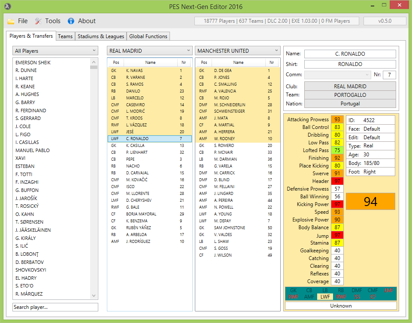Select M. DEPAY in Manchester United list
This screenshot has height=323, width=412.
coord(237,221)
